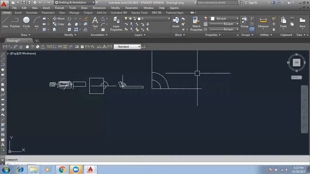310x174 pixels.
Task: Expand the Modify panel
Action: (x=70, y=35)
